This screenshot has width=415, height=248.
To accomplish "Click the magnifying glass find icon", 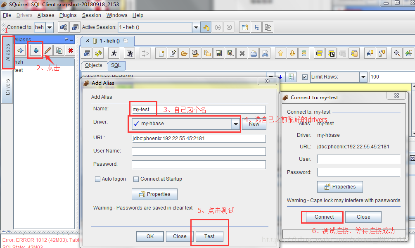I will [x=397, y=53].
